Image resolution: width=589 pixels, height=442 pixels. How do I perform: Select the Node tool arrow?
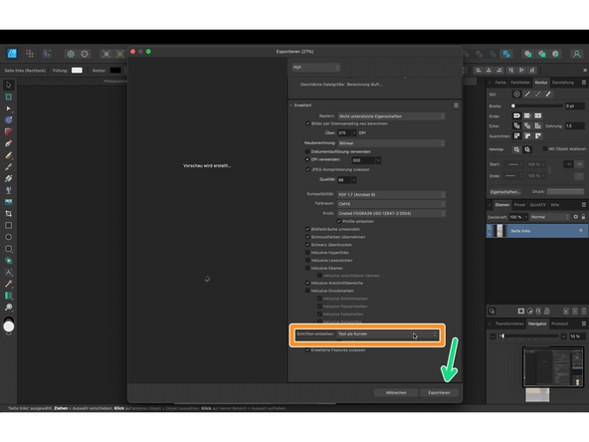click(x=9, y=109)
